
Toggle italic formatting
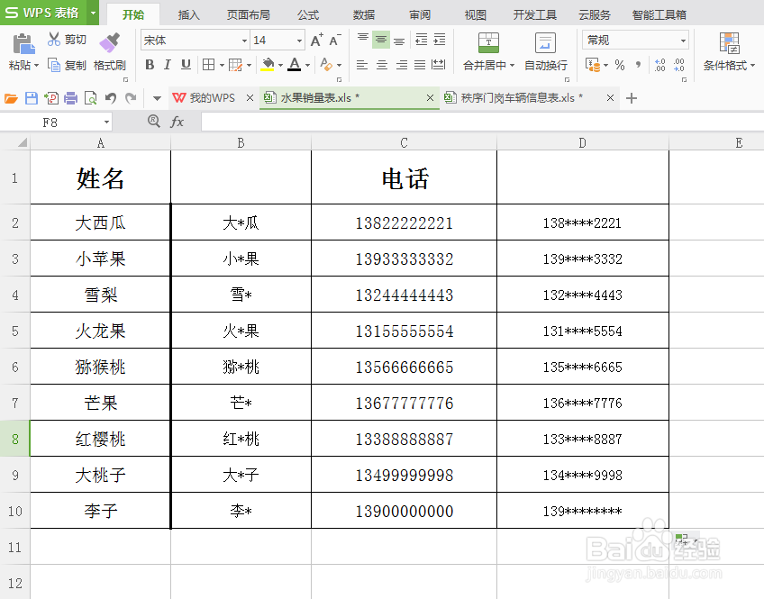167,62
